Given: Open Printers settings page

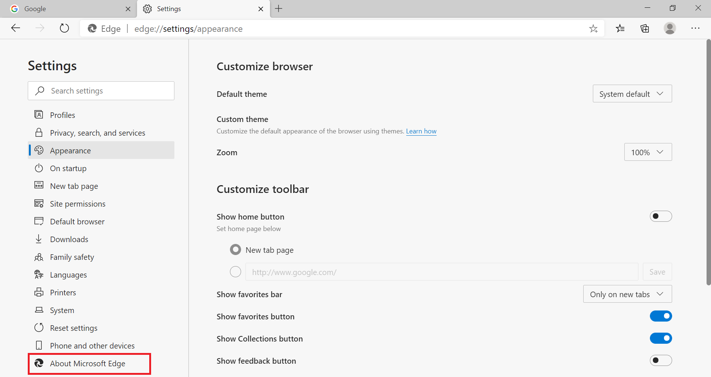Looking at the screenshot, I should pos(101,292).
